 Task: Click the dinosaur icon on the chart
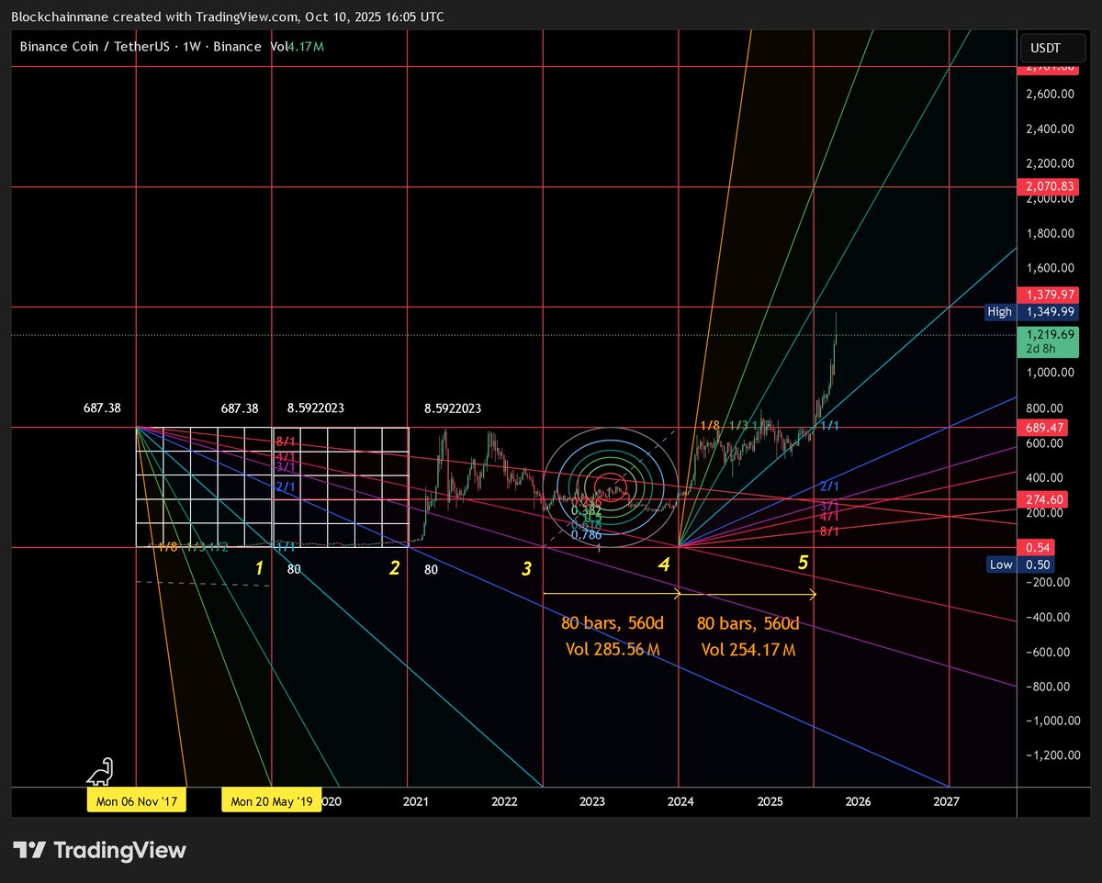98,770
